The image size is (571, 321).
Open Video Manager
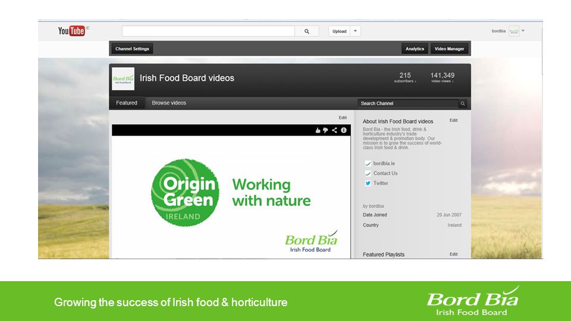click(449, 49)
